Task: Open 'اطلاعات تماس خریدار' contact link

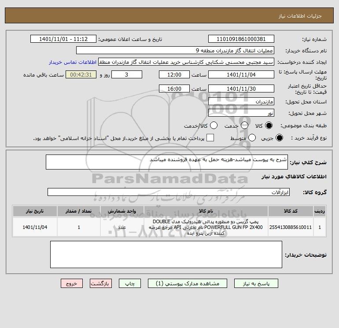Action: [x=73, y=62]
